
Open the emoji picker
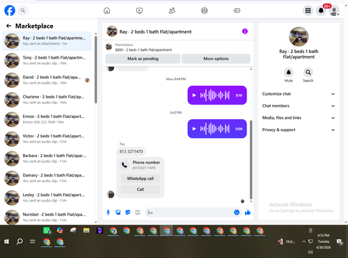coord(237,212)
